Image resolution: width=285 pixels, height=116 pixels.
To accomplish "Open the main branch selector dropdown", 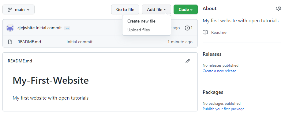I will coord(18,9).
